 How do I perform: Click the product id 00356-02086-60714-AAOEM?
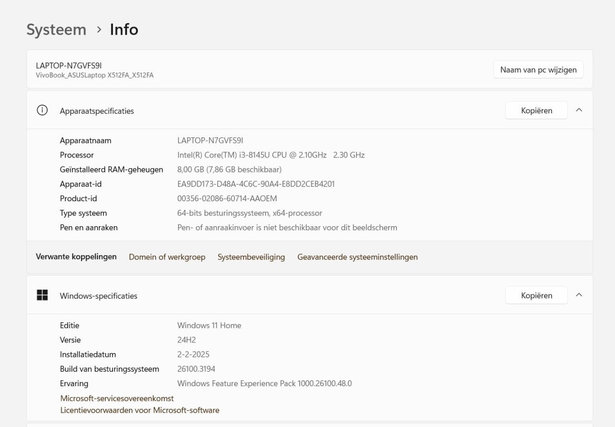[x=227, y=198]
